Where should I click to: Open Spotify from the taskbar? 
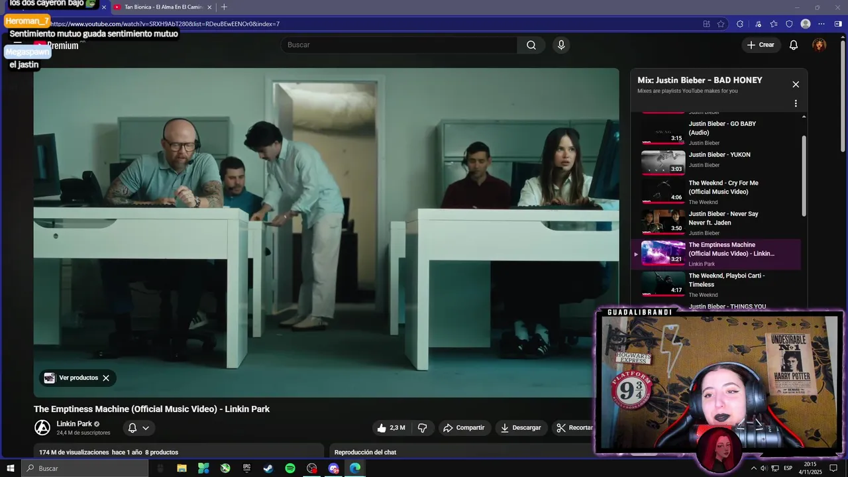(290, 468)
